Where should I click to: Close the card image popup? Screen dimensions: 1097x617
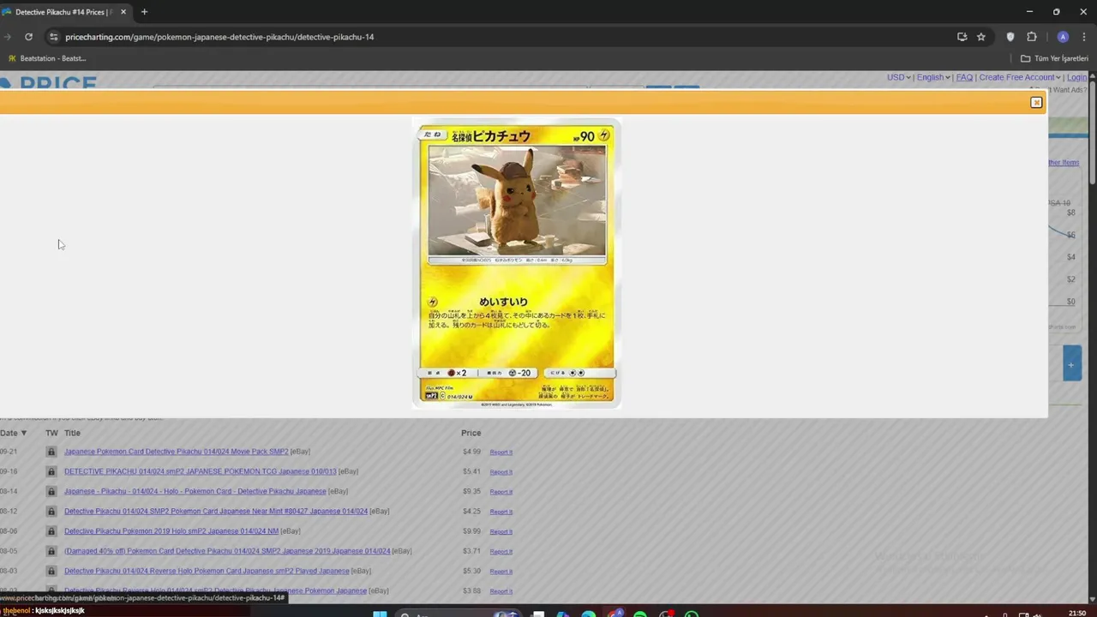click(1036, 103)
